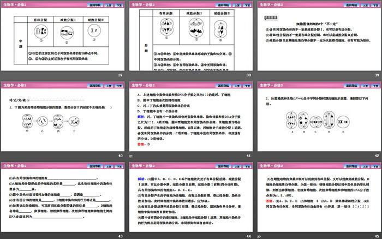Click 上页 button on slide 39
The height and width of the screenshot is (239, 382).
click(x=365, y=5)
